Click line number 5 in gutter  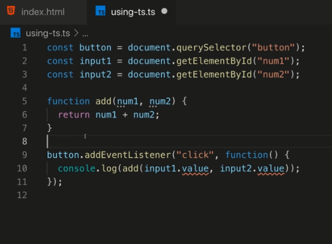pos(25,101)
